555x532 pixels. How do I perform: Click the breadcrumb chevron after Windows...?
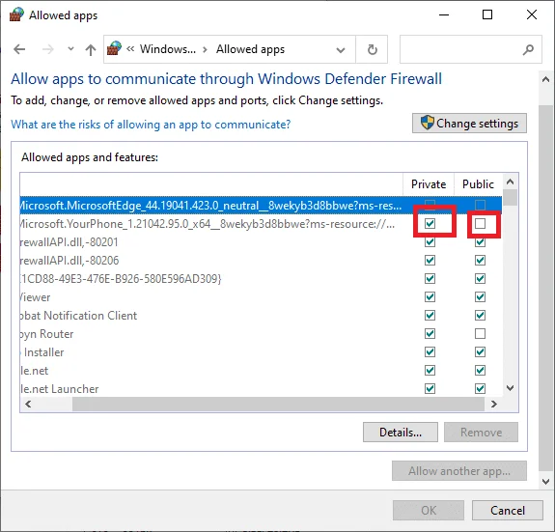(x=205, y=49)
